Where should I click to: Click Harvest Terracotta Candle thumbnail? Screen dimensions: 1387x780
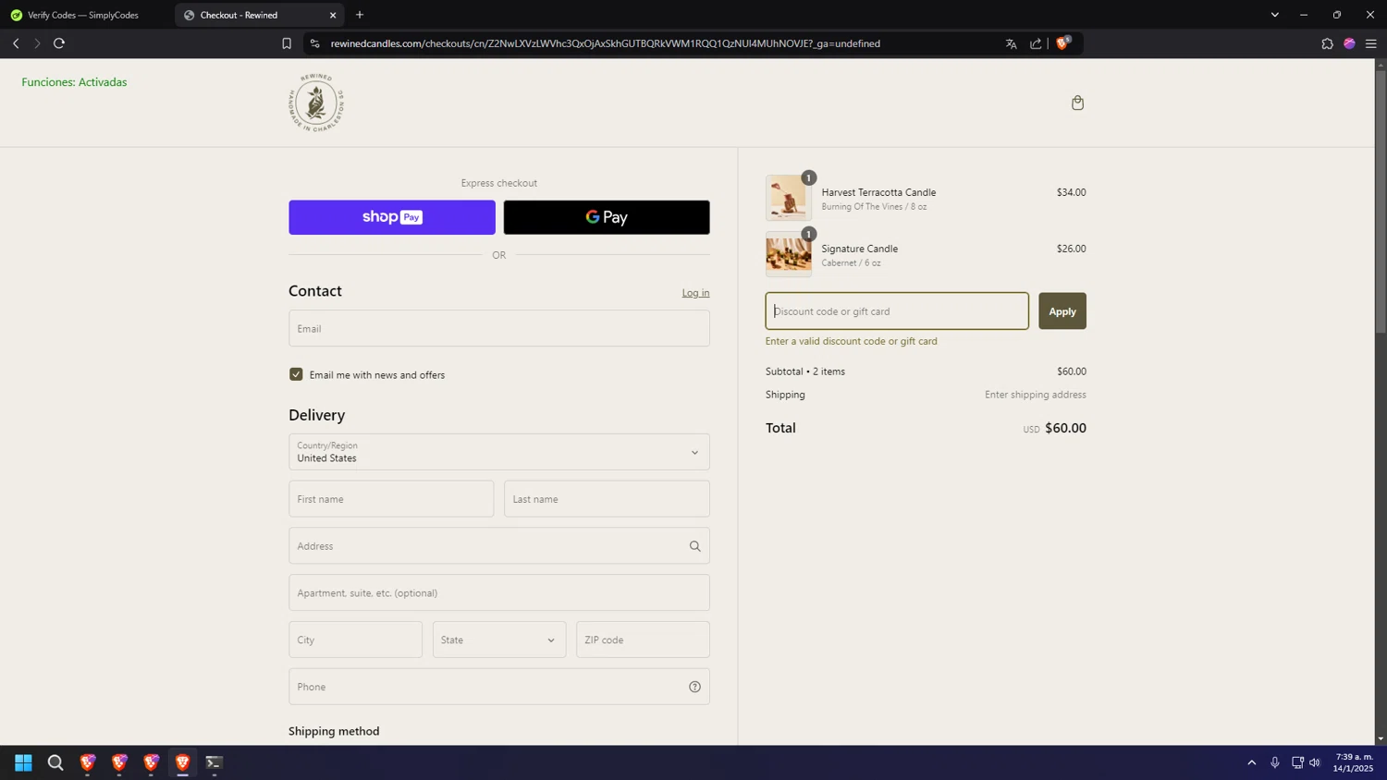pos(789,198)
